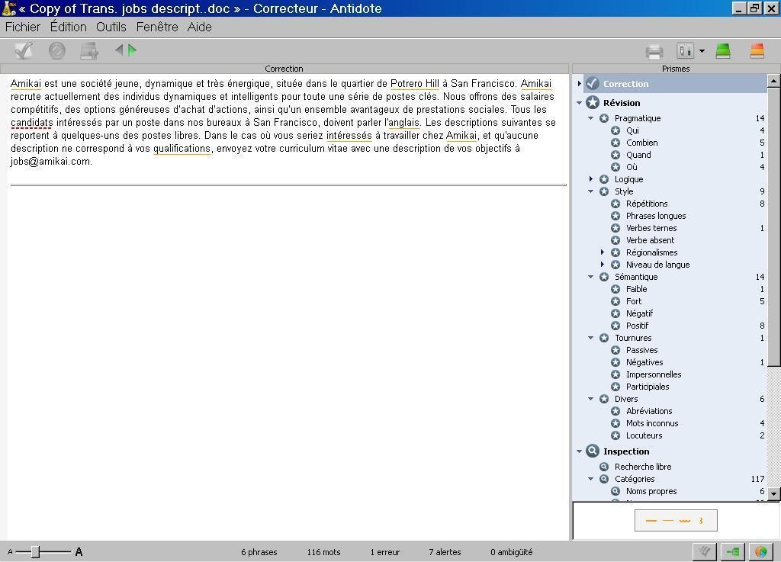The width and height of the screenshot is (781, 562).
Task: Open the settings icon dropdown arrow
Action: tap(702, 51)
